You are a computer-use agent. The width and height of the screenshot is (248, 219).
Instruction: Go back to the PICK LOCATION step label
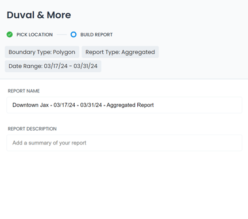click(x=34, y=34)
